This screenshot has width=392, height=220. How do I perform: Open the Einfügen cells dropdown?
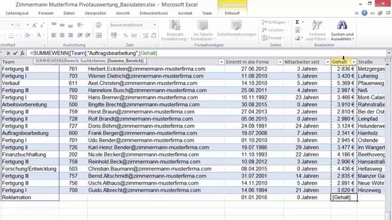click(275, 22)
